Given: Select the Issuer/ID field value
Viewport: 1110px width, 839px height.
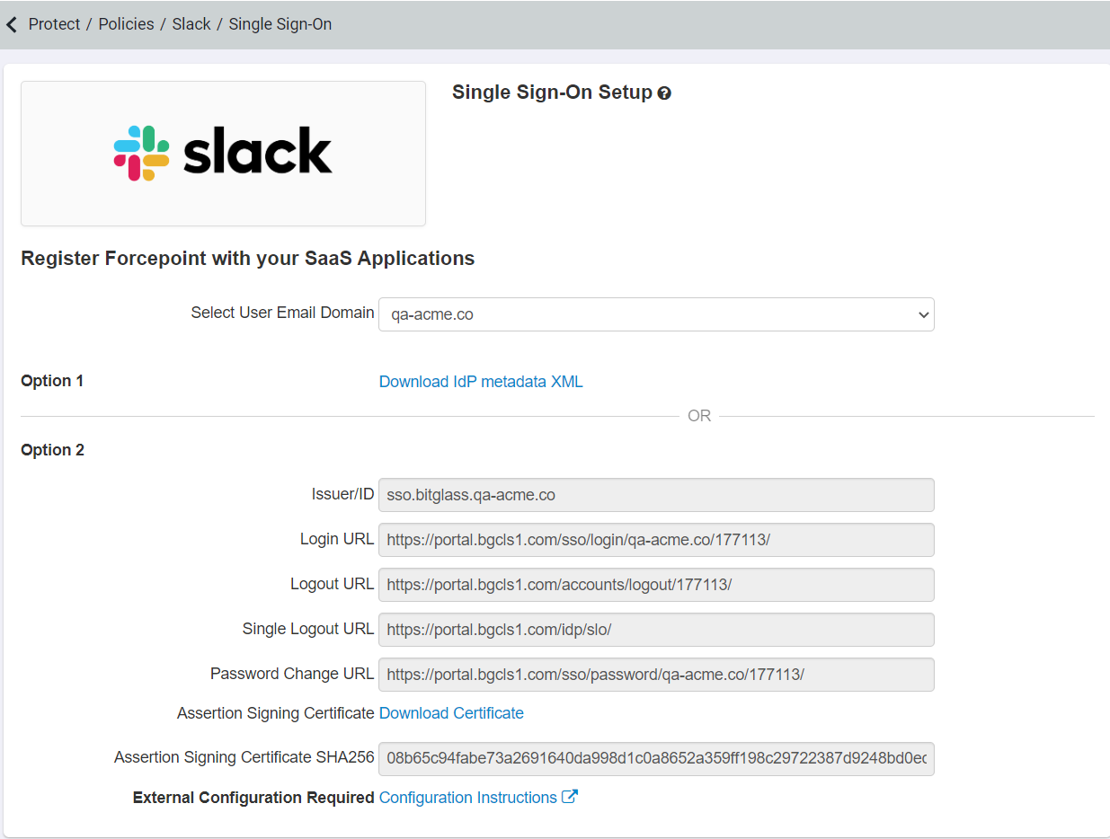Looking at the screenshot, I should coord(656,494).
